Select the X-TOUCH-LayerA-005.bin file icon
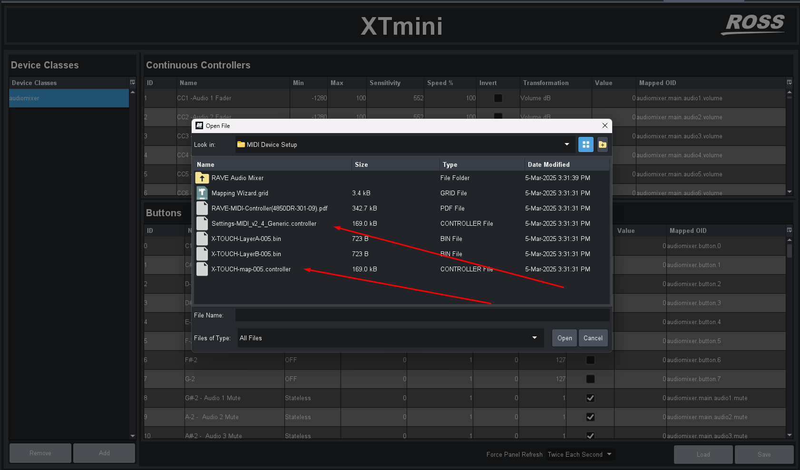Image resolution: width=800 pixels, height=470 pixels. pyautogui.click(x=202, y=239)
